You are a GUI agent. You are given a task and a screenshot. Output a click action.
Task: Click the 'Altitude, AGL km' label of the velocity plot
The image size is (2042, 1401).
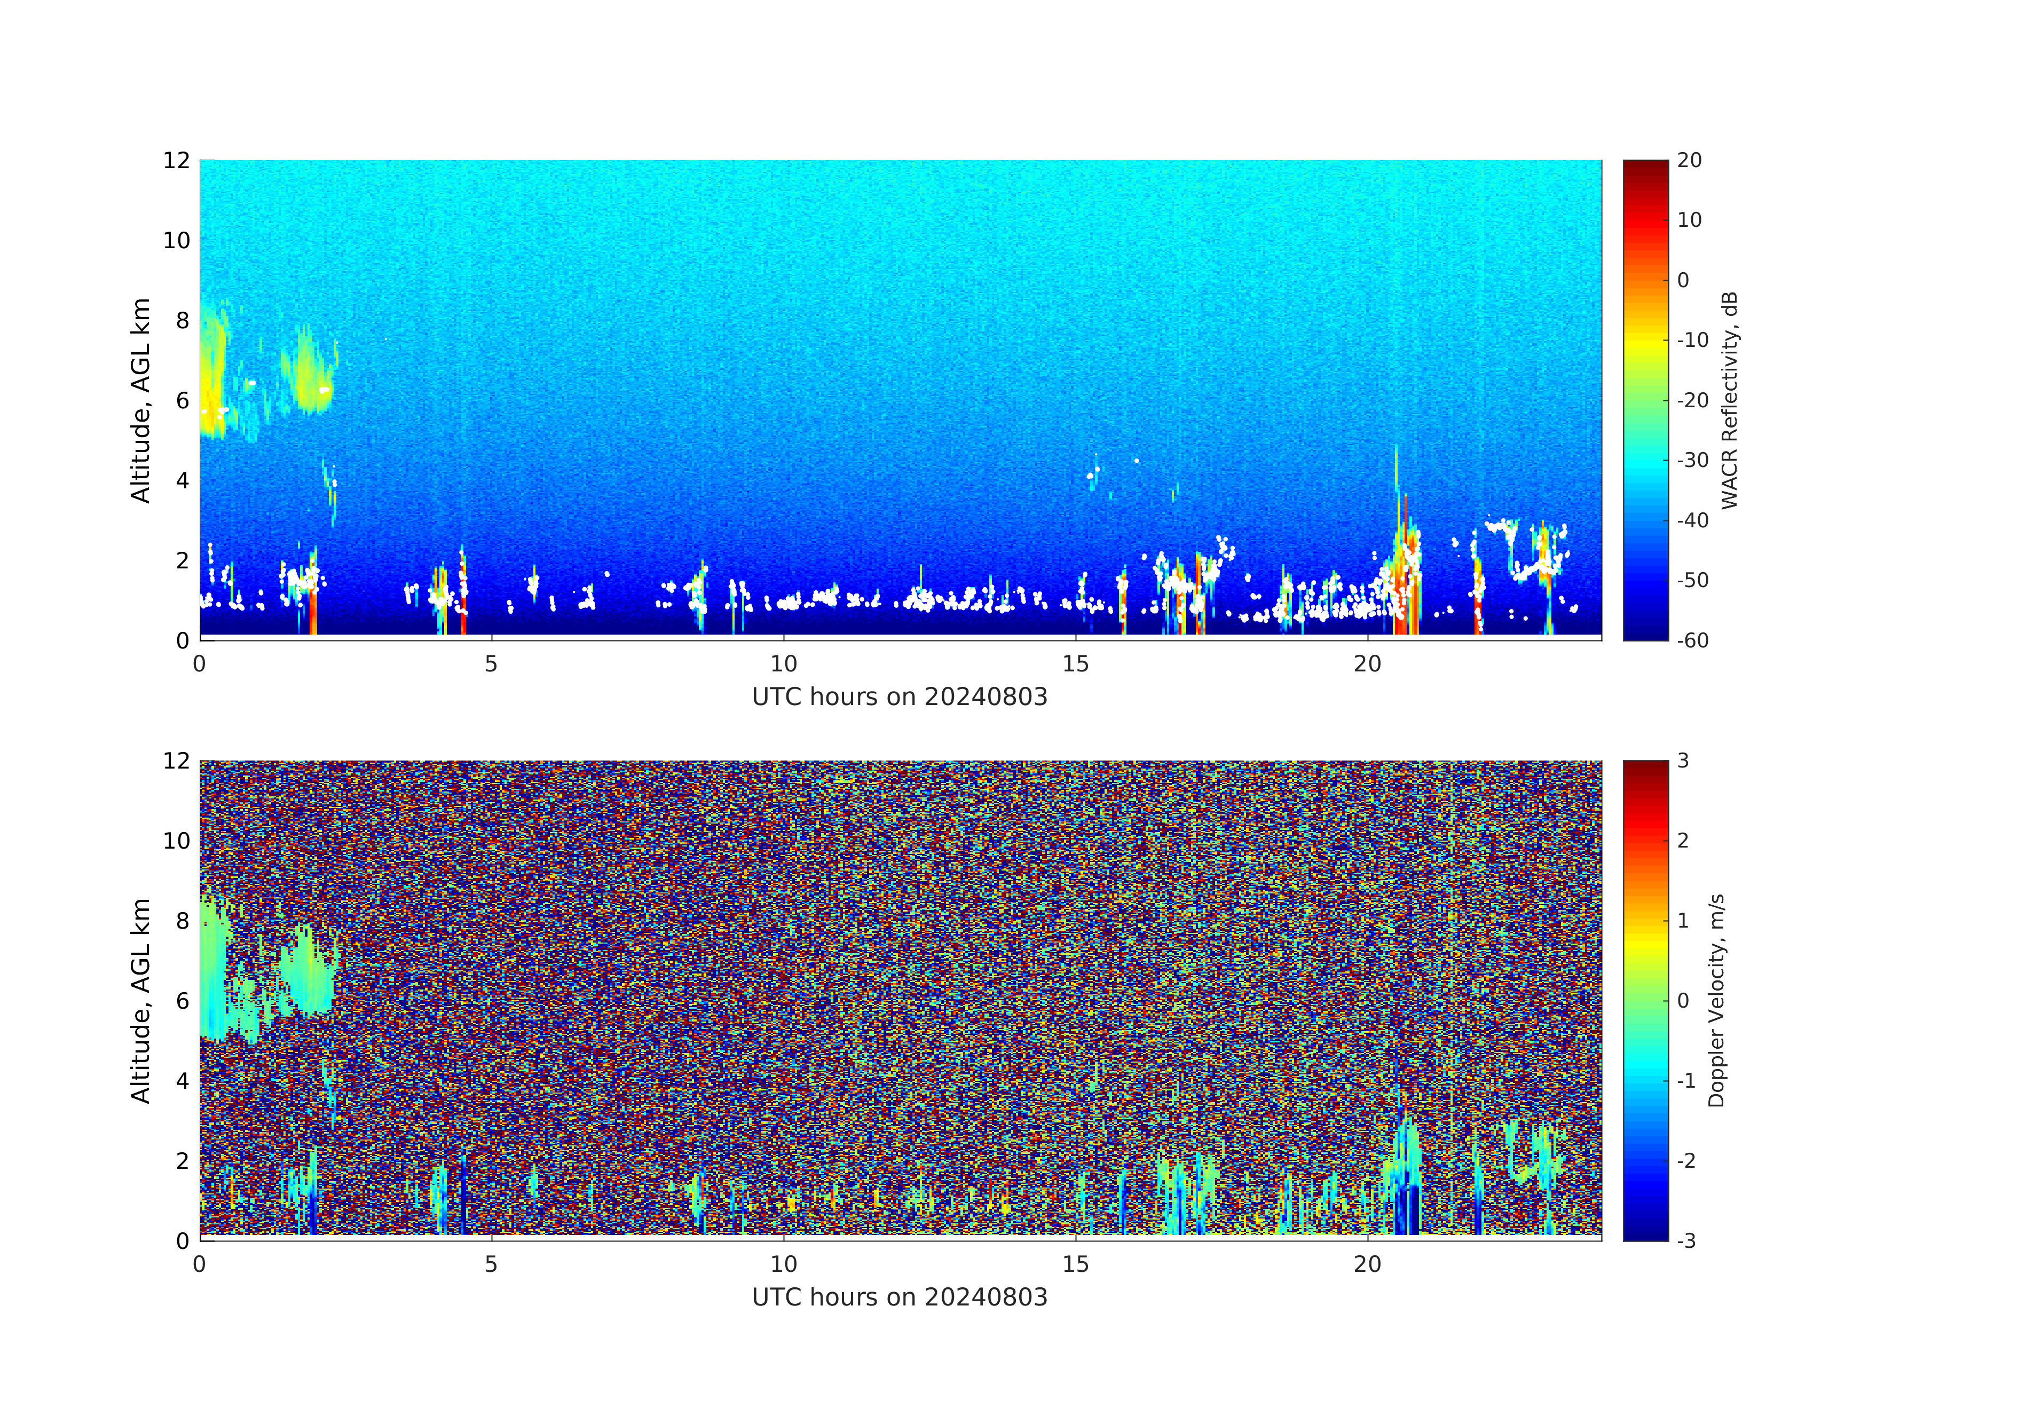140,1000
